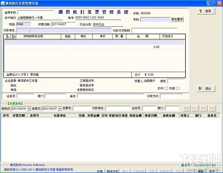Click the 发票清单 section label

point(15,103)
